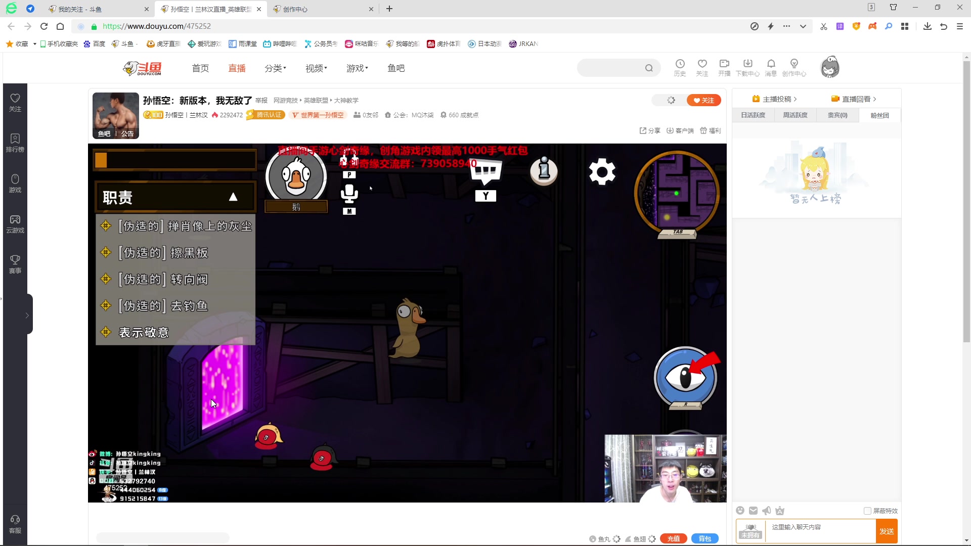This screenshot has width=971, height=546.
Task: Switch to the 我的关注 - 斗鱼 browser tab
Action: 99,9
